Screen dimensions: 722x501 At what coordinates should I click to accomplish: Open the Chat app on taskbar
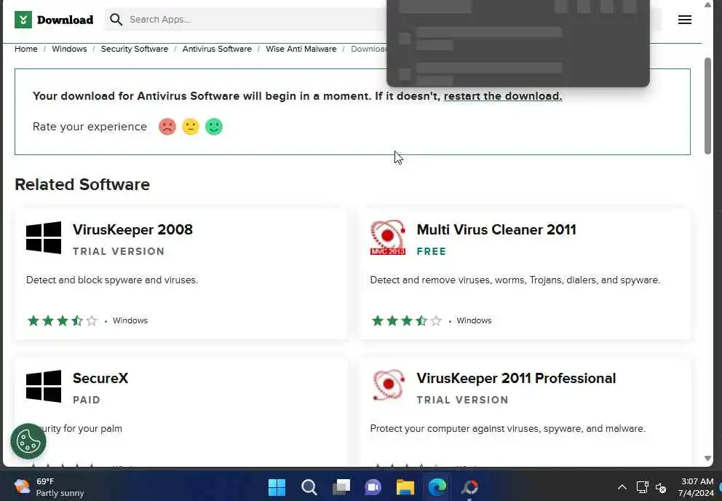click(373, 486)
